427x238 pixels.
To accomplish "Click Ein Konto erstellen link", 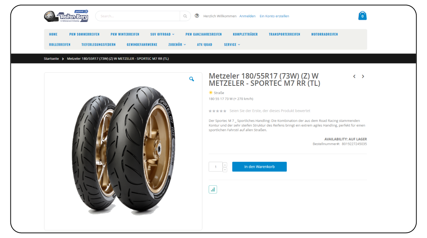I will [274, 16].
